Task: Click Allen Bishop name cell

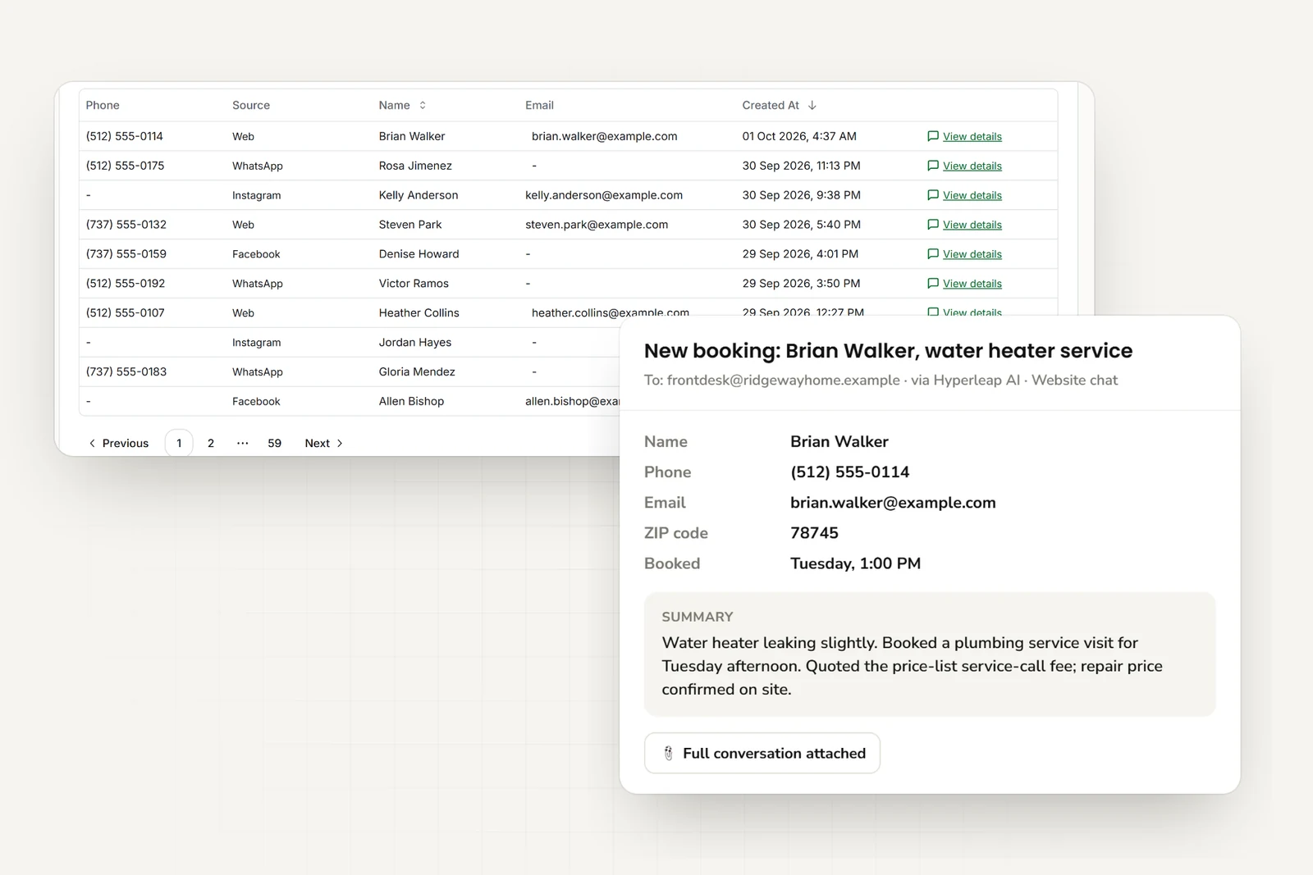Action: click(411, 402)
